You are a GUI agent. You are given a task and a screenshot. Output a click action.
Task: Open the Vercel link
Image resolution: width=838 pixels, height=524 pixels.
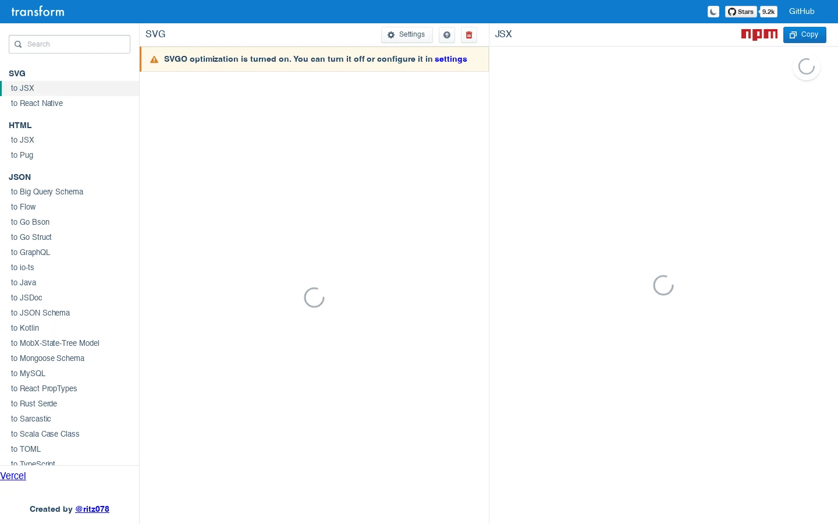pyautogui.click(x=13, y=476)
